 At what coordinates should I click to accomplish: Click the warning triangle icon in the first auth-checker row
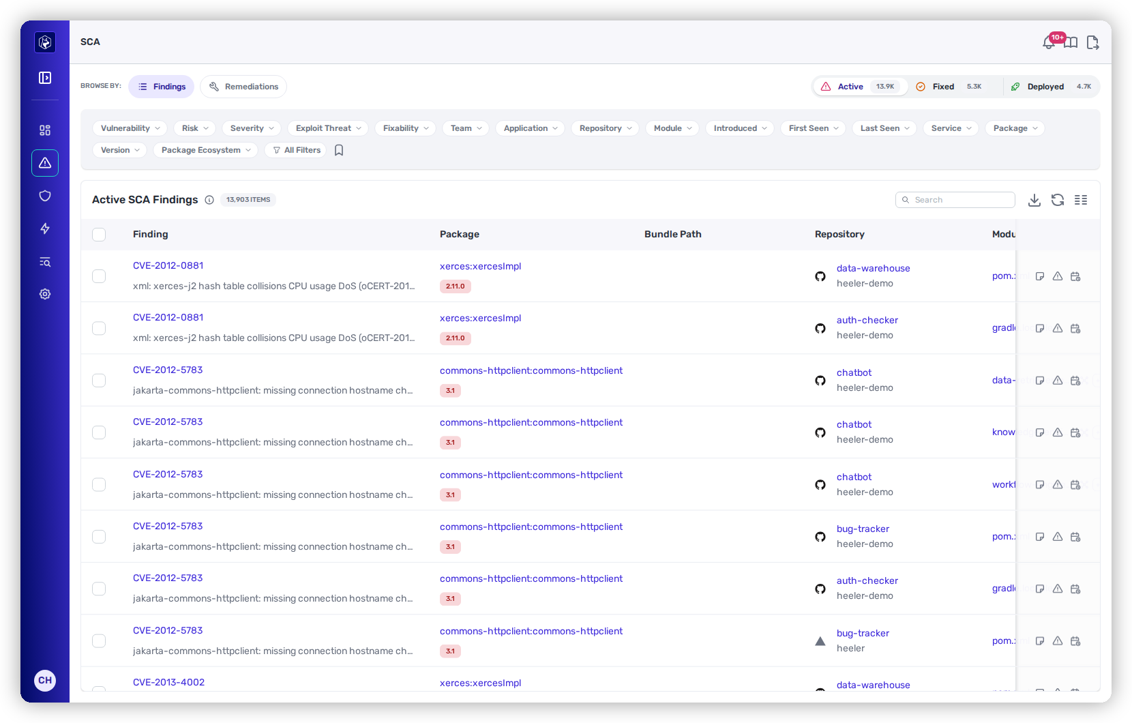tap(1058, 328)
